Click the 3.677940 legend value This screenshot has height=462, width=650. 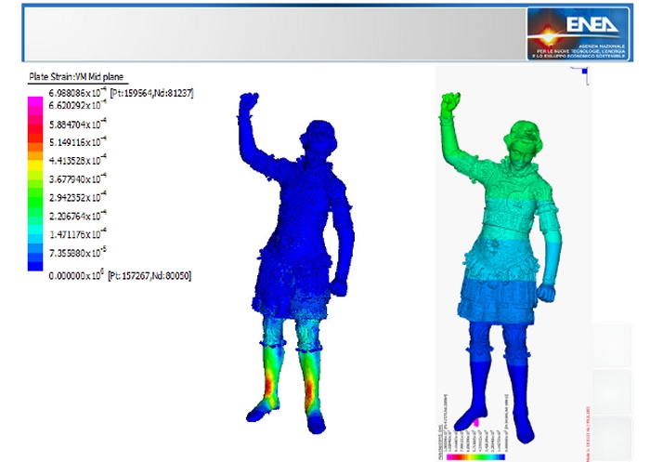tap(79, 178)
